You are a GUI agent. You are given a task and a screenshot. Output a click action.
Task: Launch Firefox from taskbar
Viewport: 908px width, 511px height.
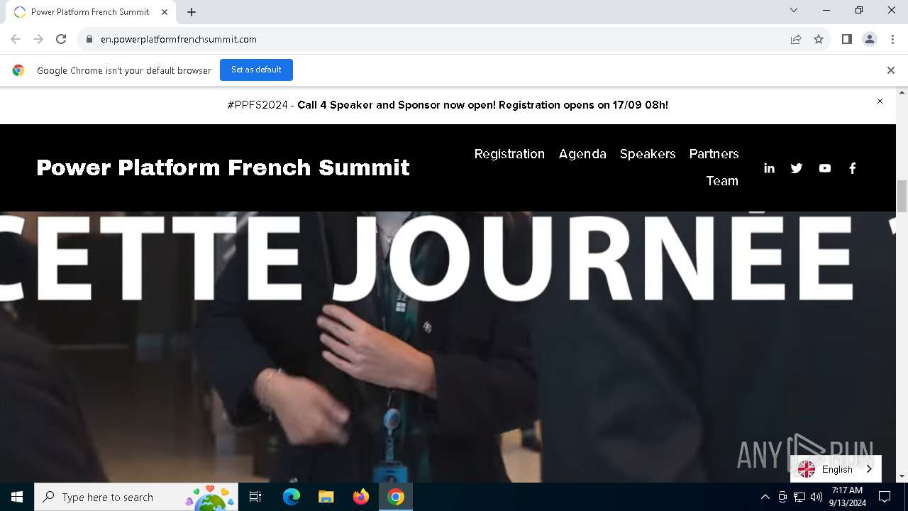(360, 497)
